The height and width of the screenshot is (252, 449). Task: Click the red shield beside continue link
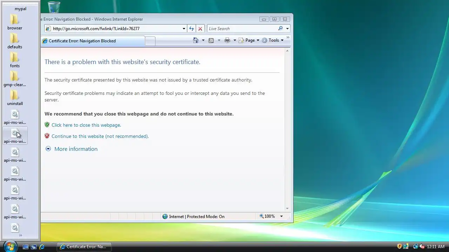point(47,136)
